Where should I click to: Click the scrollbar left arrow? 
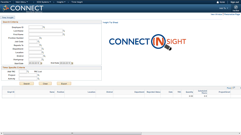point(1,133)
